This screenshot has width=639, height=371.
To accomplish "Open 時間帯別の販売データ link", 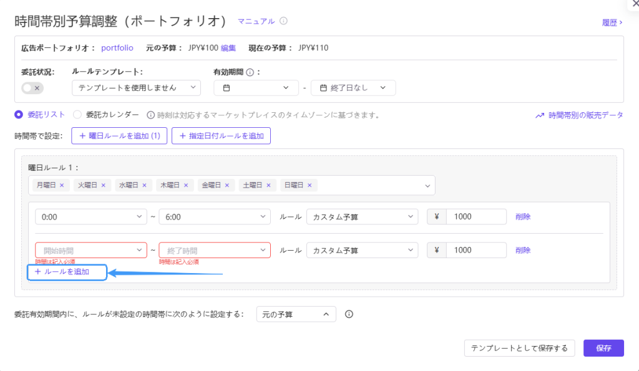I will [x=585, y=115].
